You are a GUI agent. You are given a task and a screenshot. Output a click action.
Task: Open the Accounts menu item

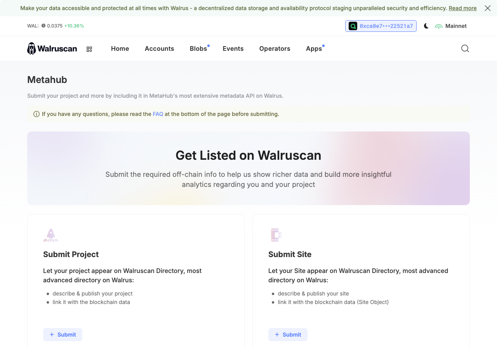(160, 48)
